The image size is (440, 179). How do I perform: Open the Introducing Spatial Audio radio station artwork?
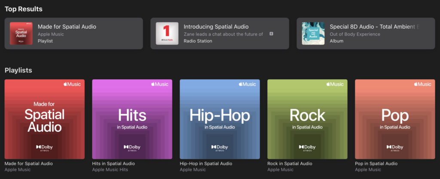point(167,33)
